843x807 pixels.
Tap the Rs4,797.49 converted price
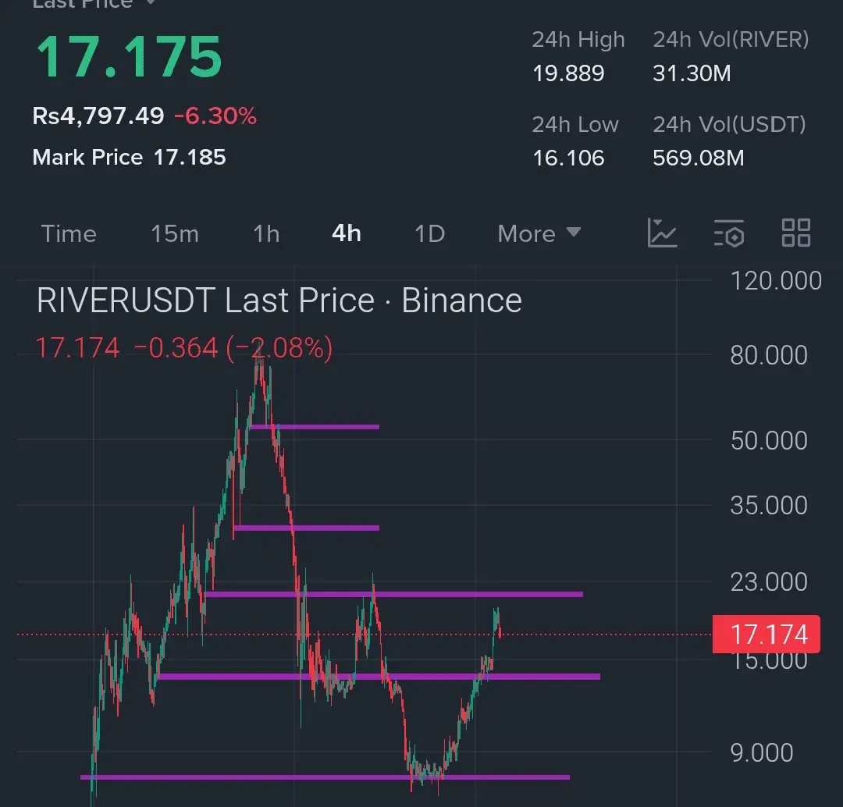tap(98, 116)
